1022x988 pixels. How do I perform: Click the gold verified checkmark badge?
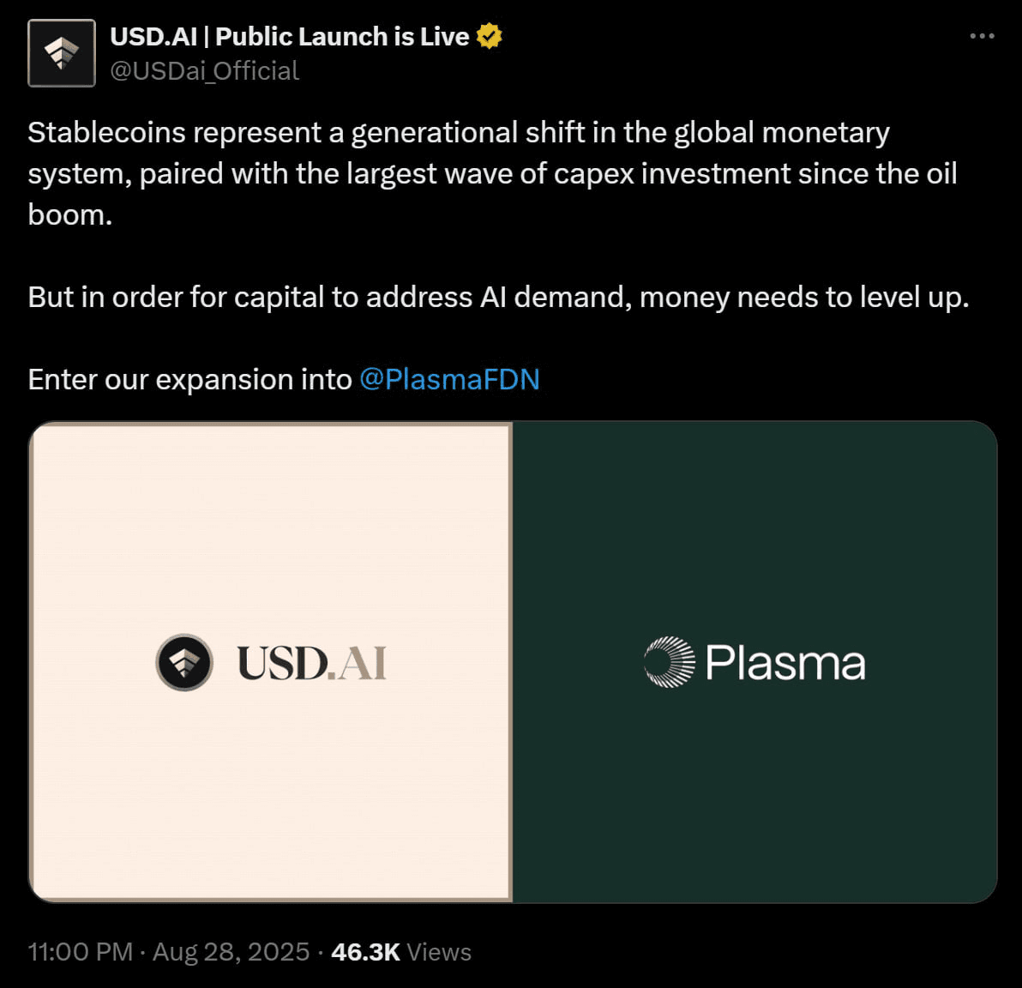point(489,36)
